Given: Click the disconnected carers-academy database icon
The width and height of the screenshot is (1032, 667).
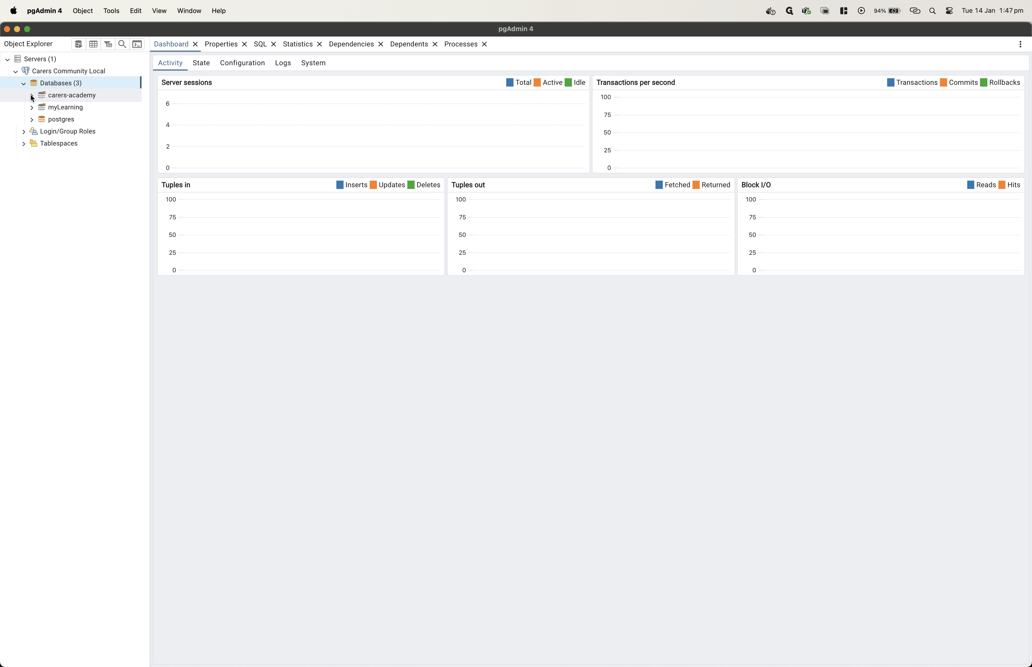Looking at the screenshot, I should [42, 95].
